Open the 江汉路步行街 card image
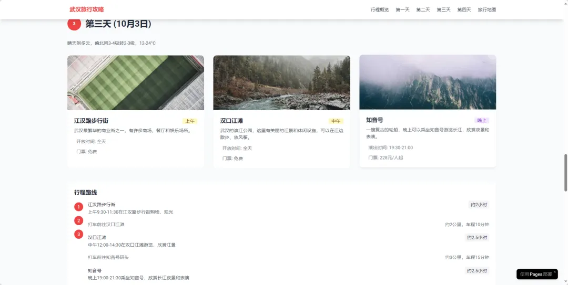The width and height of the screenshot is (568, 285). point(136,82)
